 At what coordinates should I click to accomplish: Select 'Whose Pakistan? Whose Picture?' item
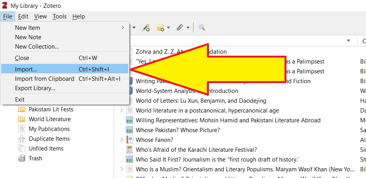[178, 130]
